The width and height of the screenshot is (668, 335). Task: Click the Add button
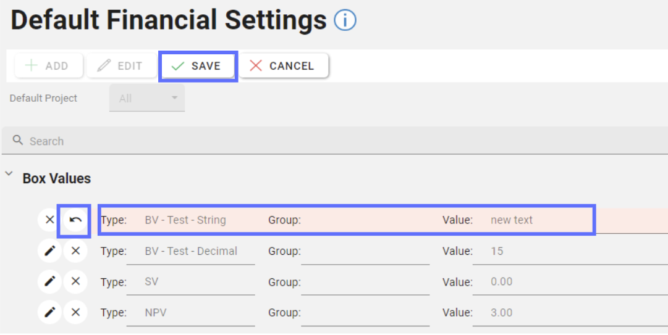tap(48, 66)
